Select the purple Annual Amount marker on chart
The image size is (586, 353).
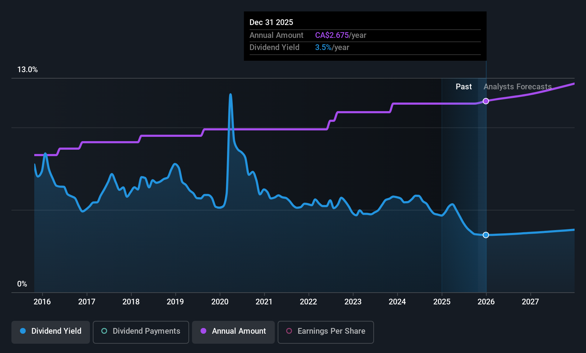[x=485, y=101]
